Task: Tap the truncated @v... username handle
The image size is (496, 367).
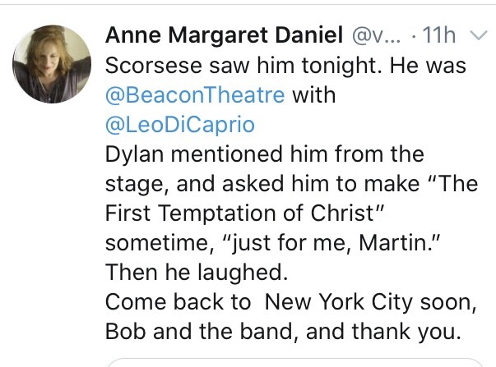Action: coord(376,35)
